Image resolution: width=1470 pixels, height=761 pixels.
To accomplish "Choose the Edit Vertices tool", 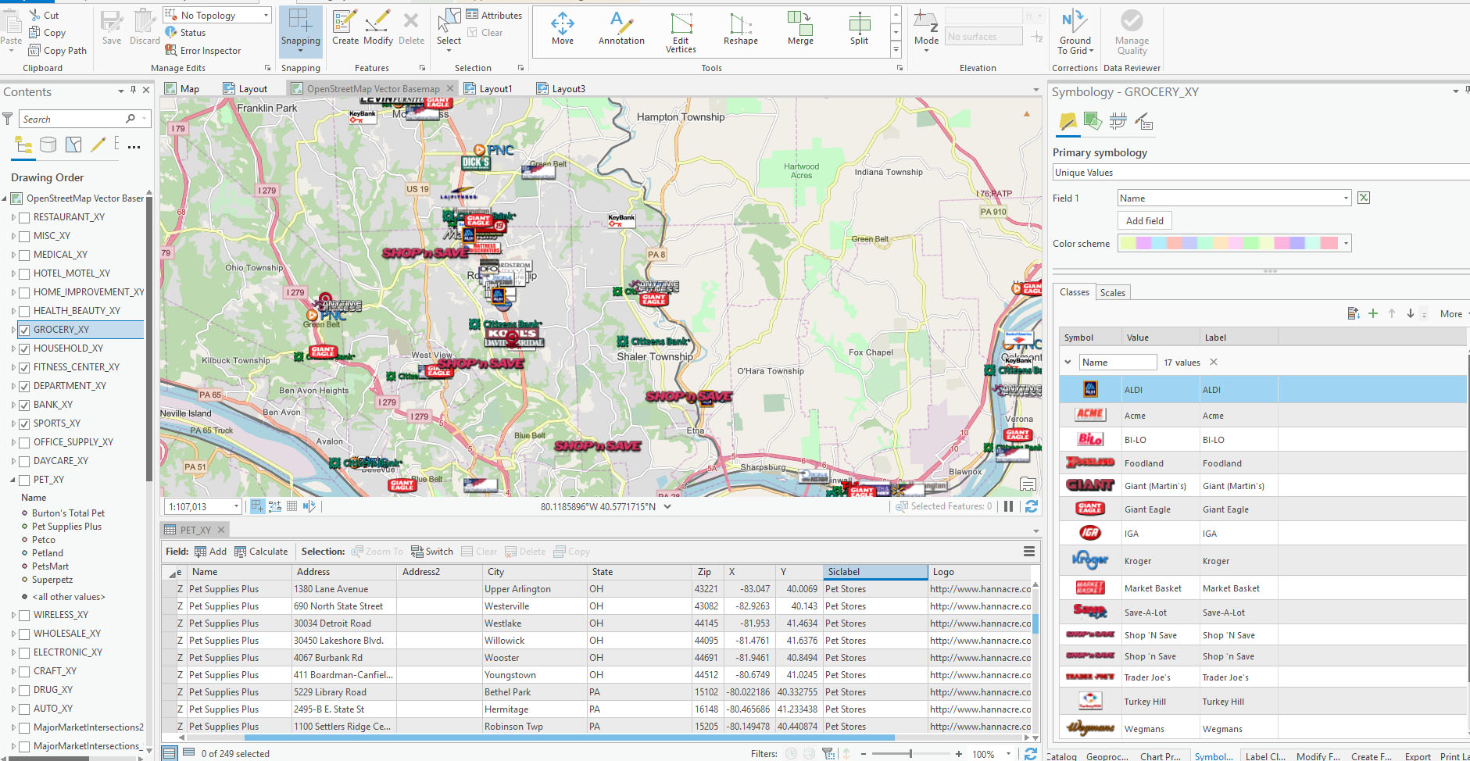I will [681, 32].
